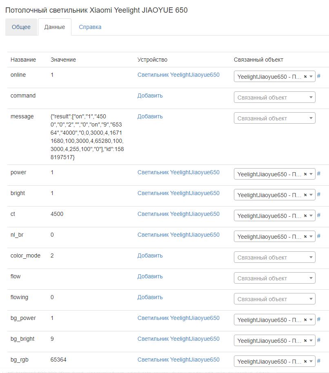
Task: Open the Справка tab
Action: [x=90, y=27]
